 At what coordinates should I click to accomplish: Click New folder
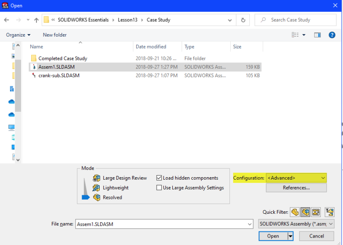55,35
